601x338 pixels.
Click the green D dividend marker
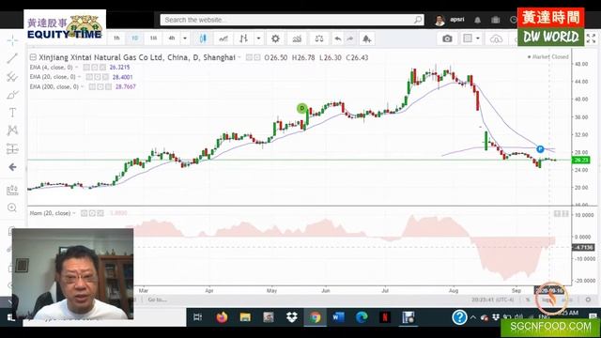pyautogui.click(x=302, y=109)
